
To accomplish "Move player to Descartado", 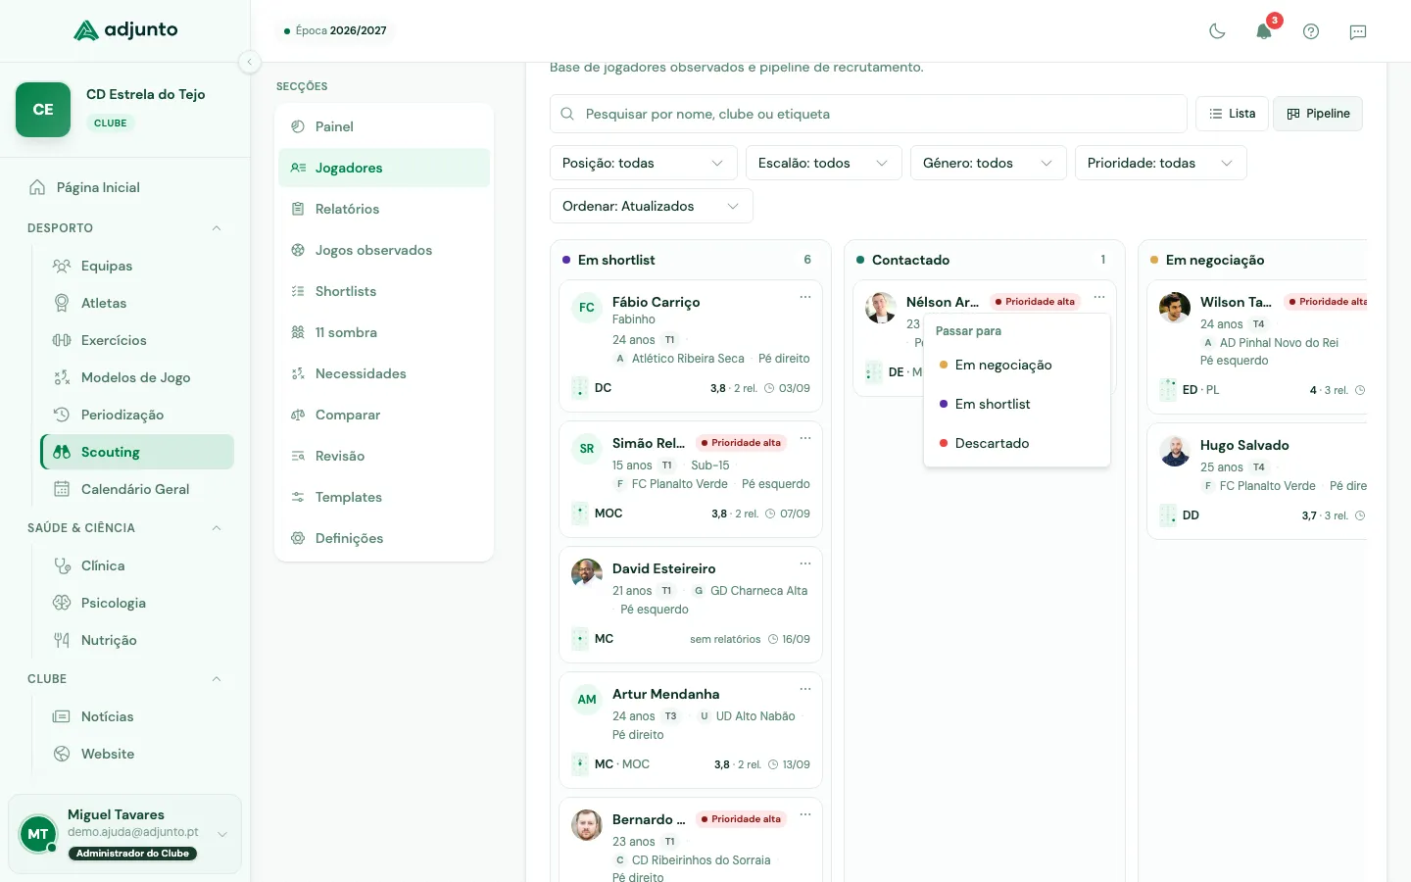I will click(1017, 443).
